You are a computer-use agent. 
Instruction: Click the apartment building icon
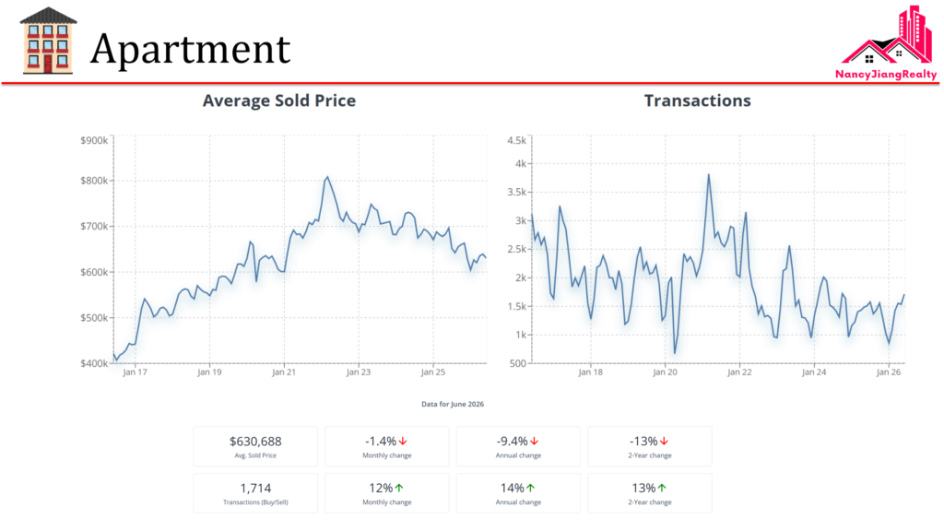48,41
